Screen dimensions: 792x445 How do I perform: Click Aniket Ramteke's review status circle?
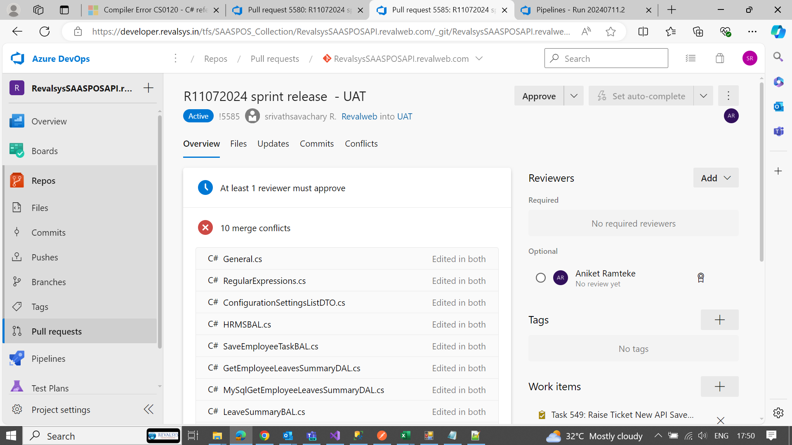pyautogui.click(x=540, y=278)
